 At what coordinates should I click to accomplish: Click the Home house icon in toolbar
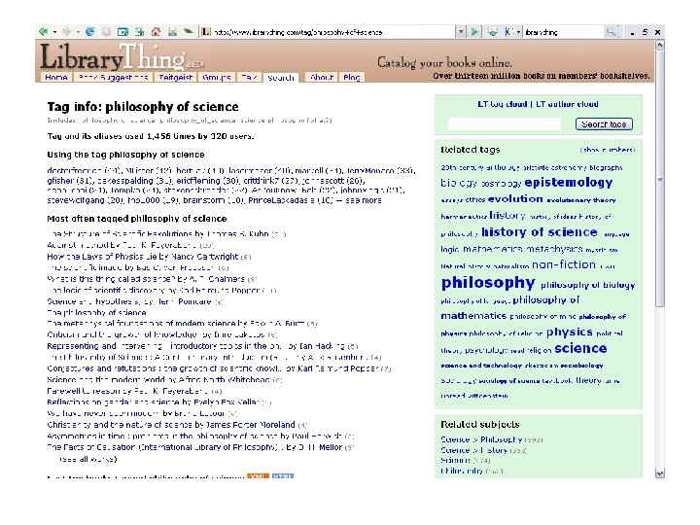tap(156, 32)
